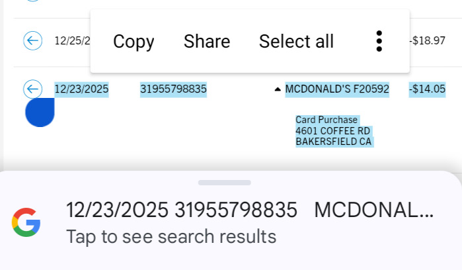The image size is (462, 270).
Task: Tap the bottom sheet drag handle
Action: 224,183
